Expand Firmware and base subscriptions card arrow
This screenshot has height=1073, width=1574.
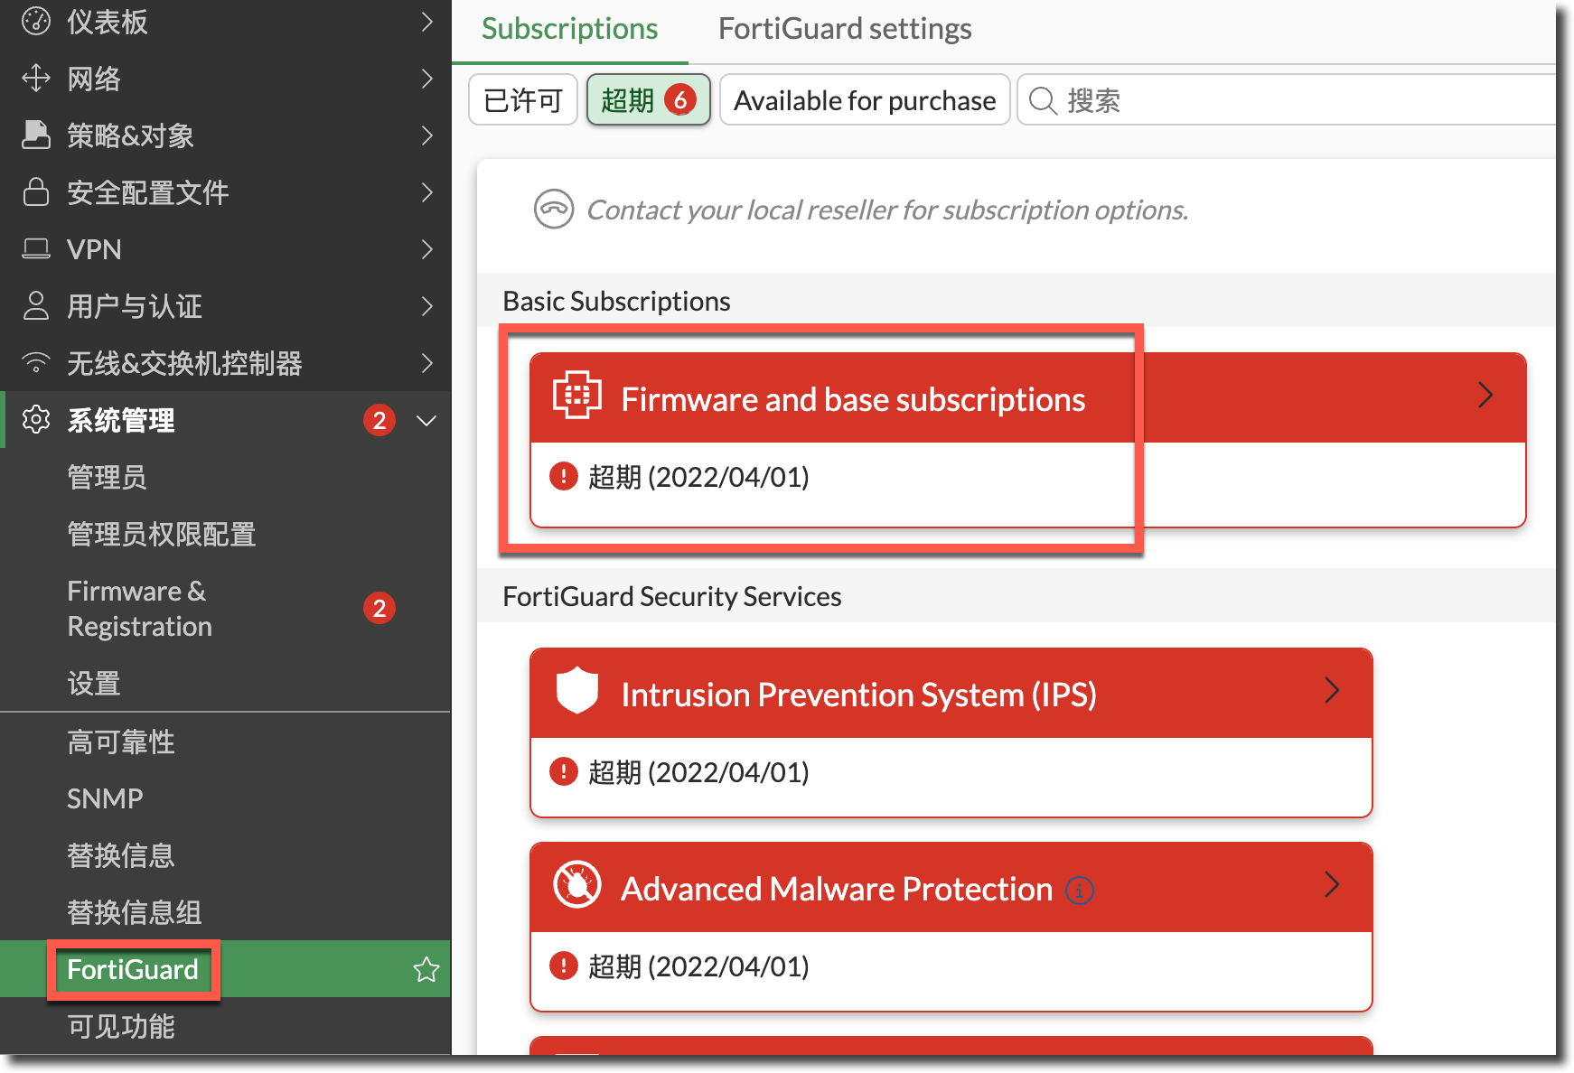1485,396
